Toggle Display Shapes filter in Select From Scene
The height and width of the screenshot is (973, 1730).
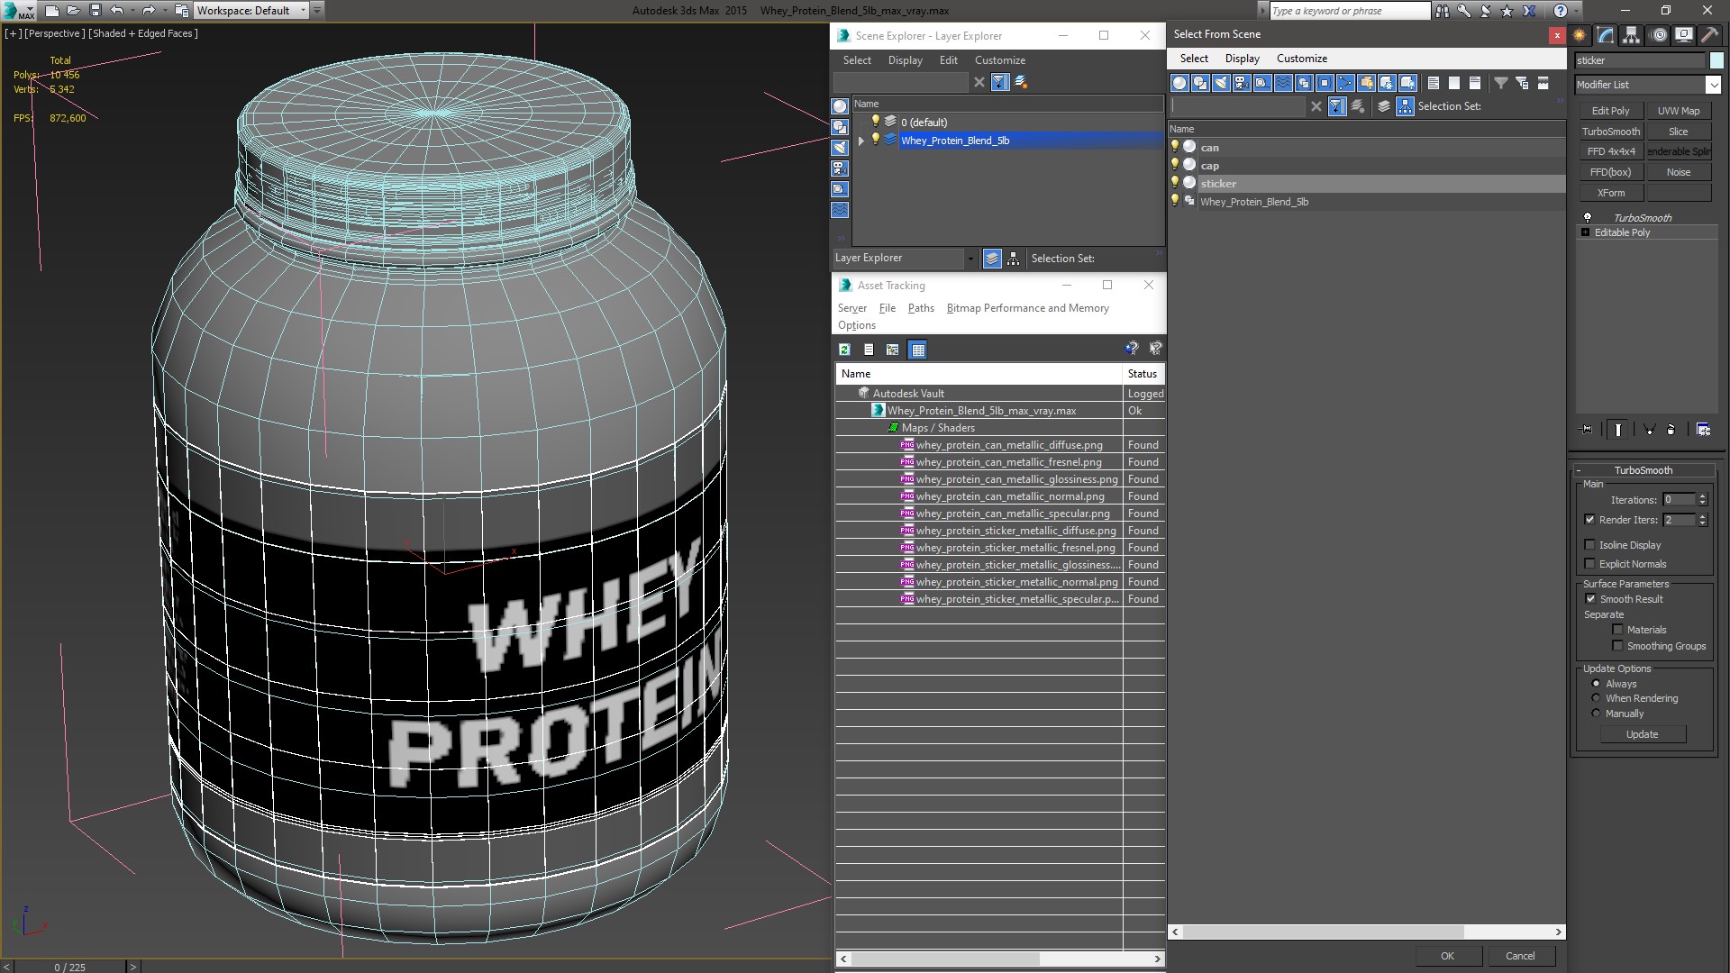click(1200, 83)
